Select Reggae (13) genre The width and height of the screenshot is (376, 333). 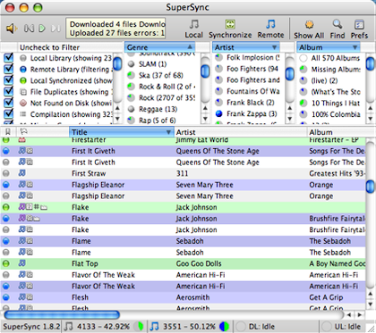point(158,109)
